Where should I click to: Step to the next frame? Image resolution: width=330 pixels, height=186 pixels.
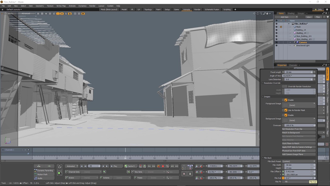pyautogui.click(x=103, y=166)
